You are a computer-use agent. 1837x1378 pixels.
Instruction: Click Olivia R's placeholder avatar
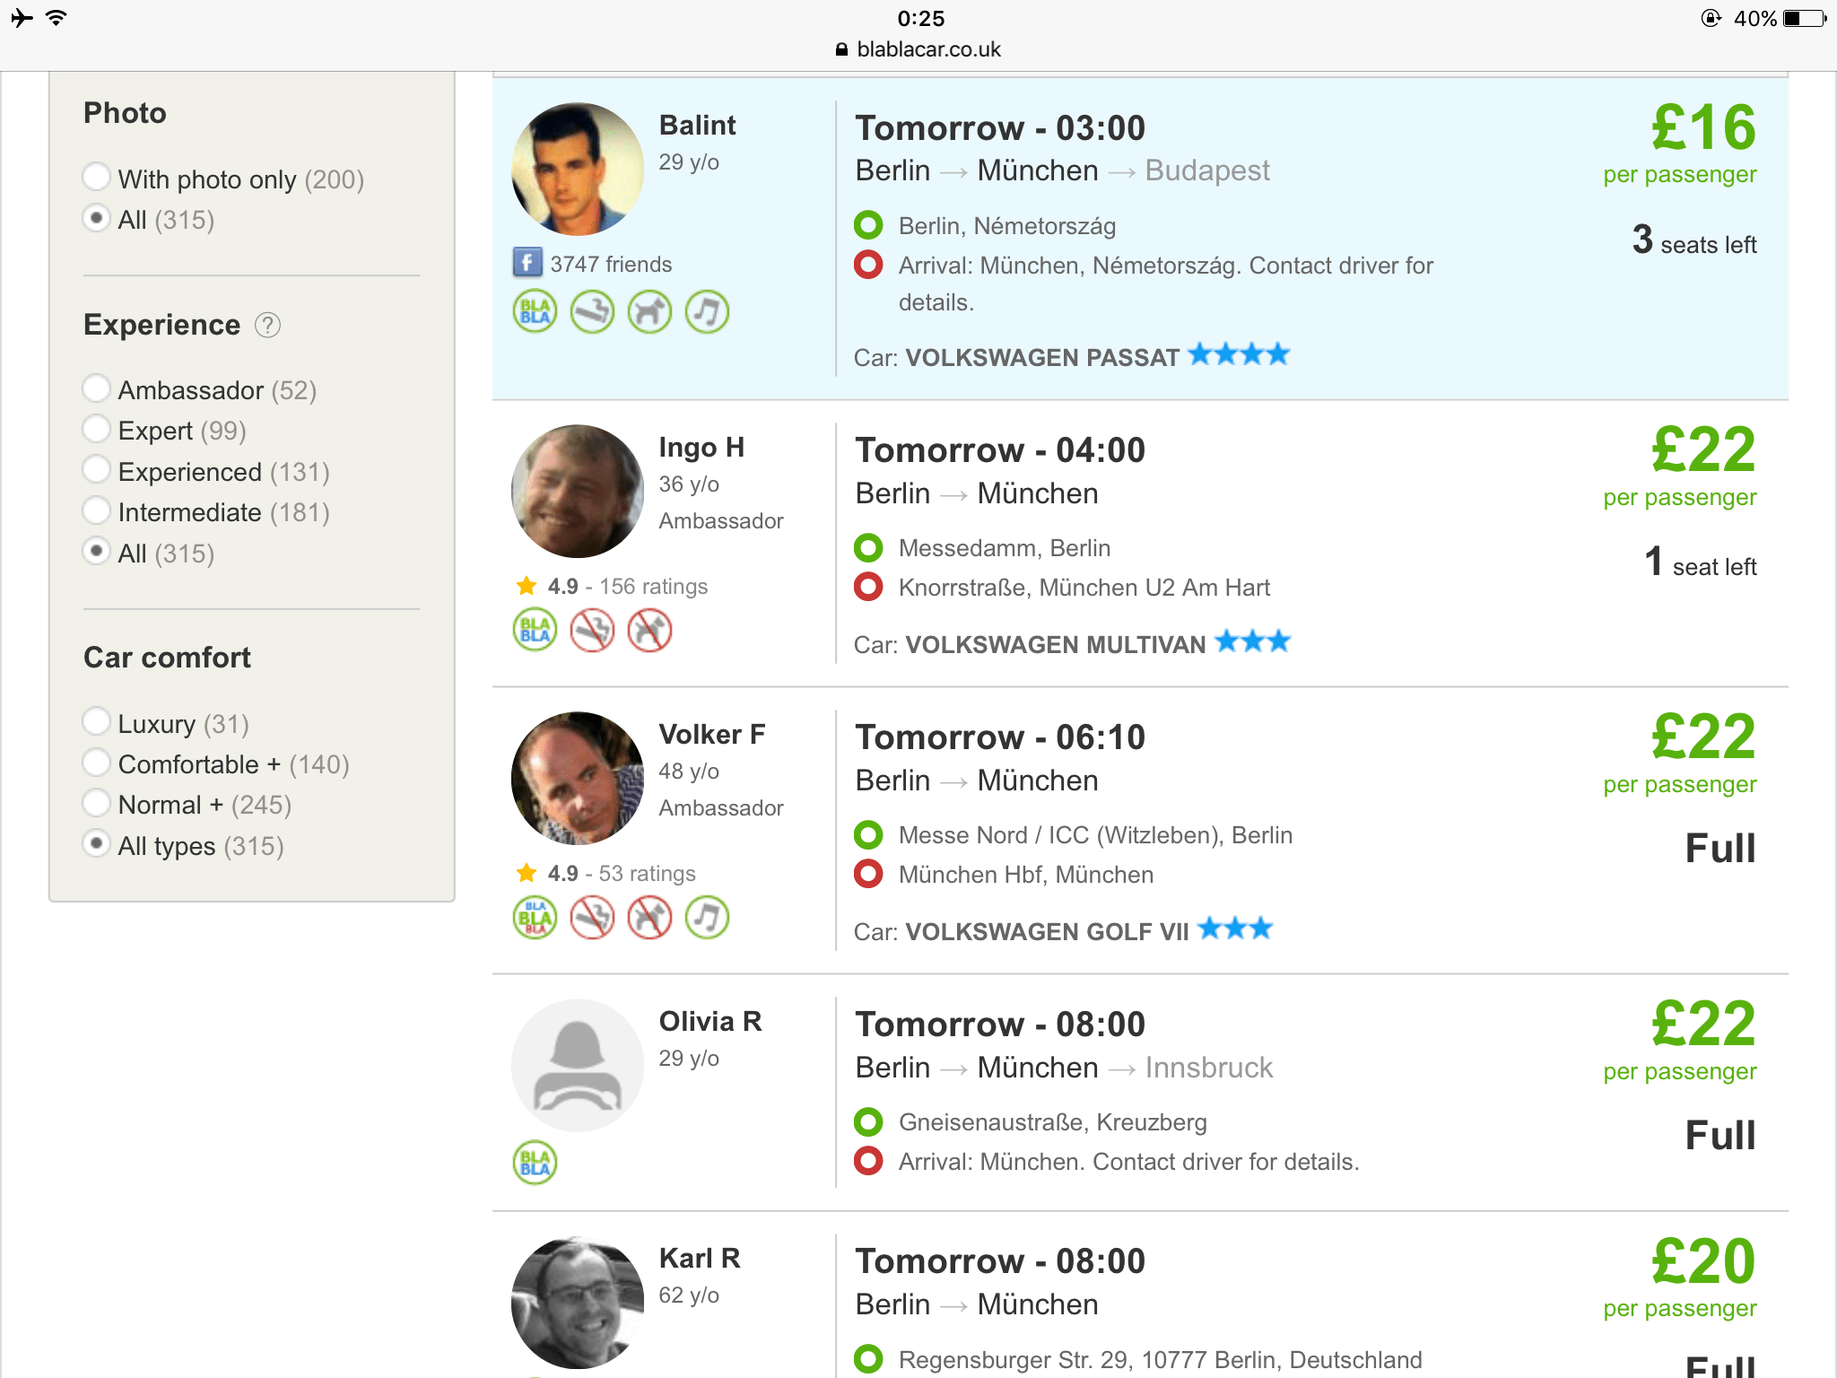(578, 1065)
